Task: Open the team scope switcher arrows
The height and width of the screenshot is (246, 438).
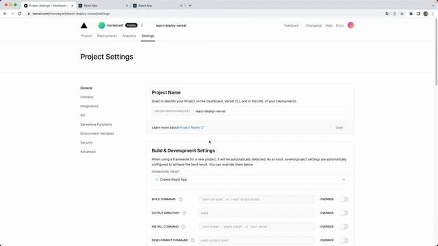Action: 142,25
